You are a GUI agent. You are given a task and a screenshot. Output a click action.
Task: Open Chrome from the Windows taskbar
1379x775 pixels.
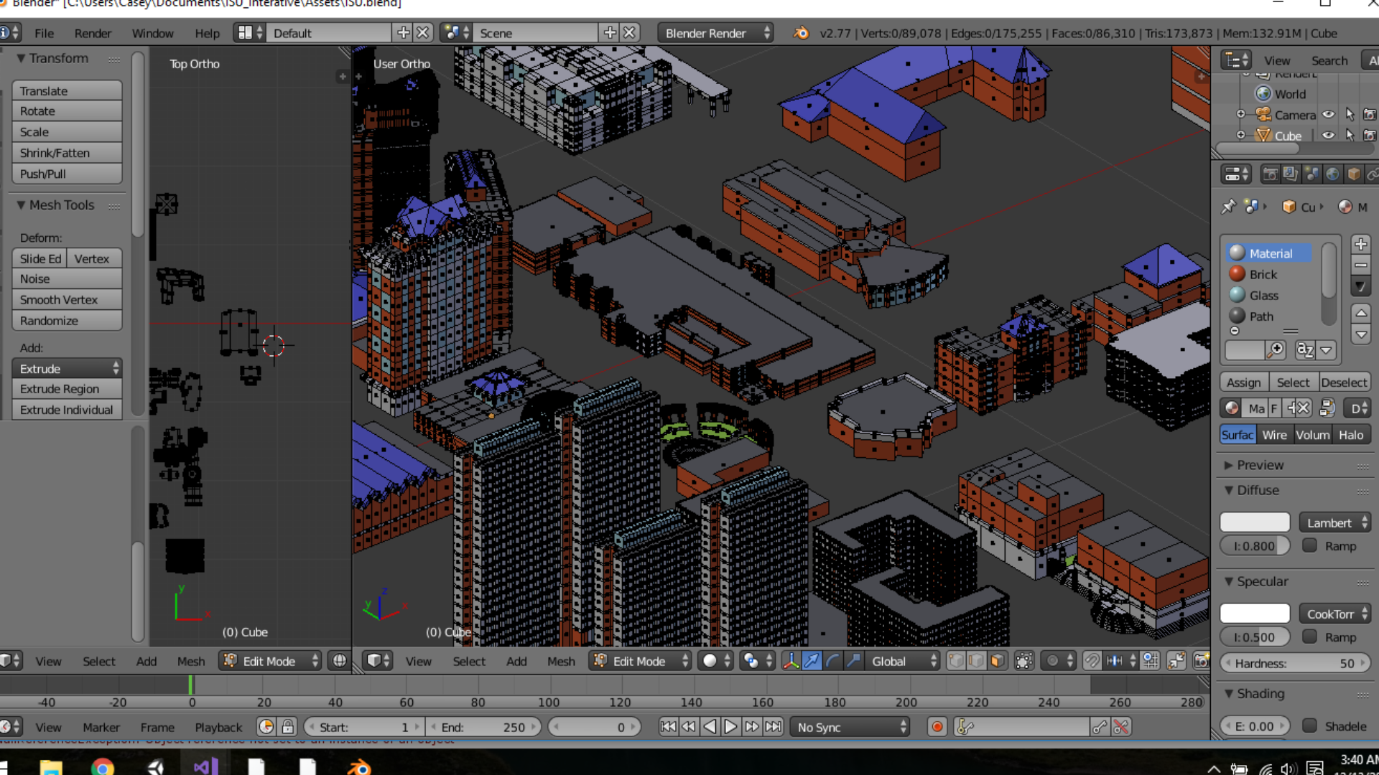coord(103,768)
